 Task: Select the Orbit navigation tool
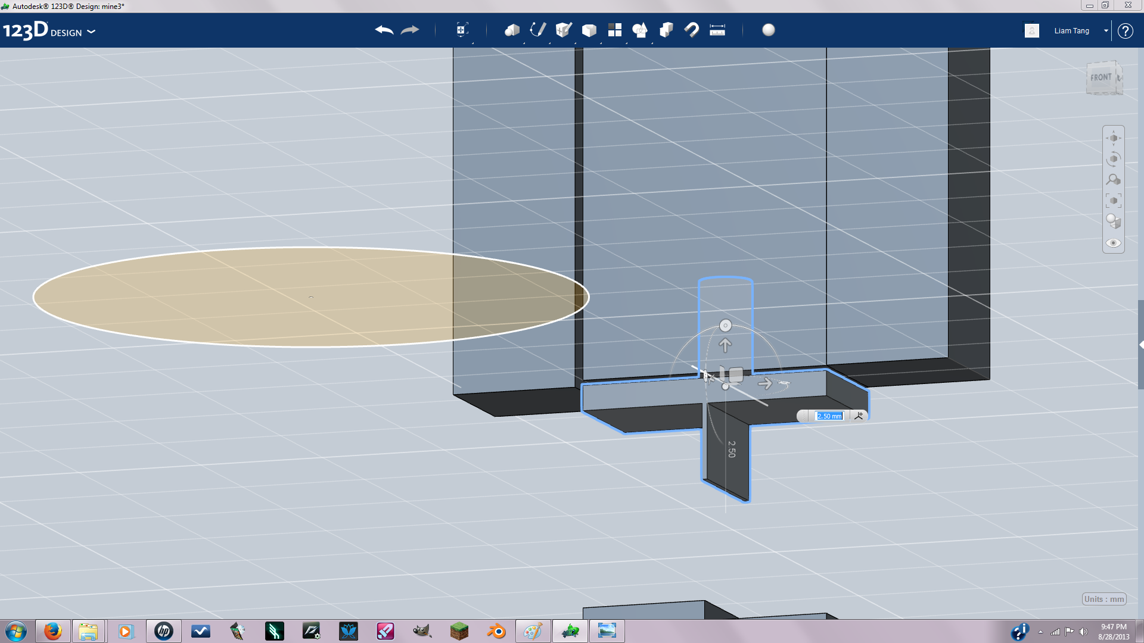tap(1114, 159)
